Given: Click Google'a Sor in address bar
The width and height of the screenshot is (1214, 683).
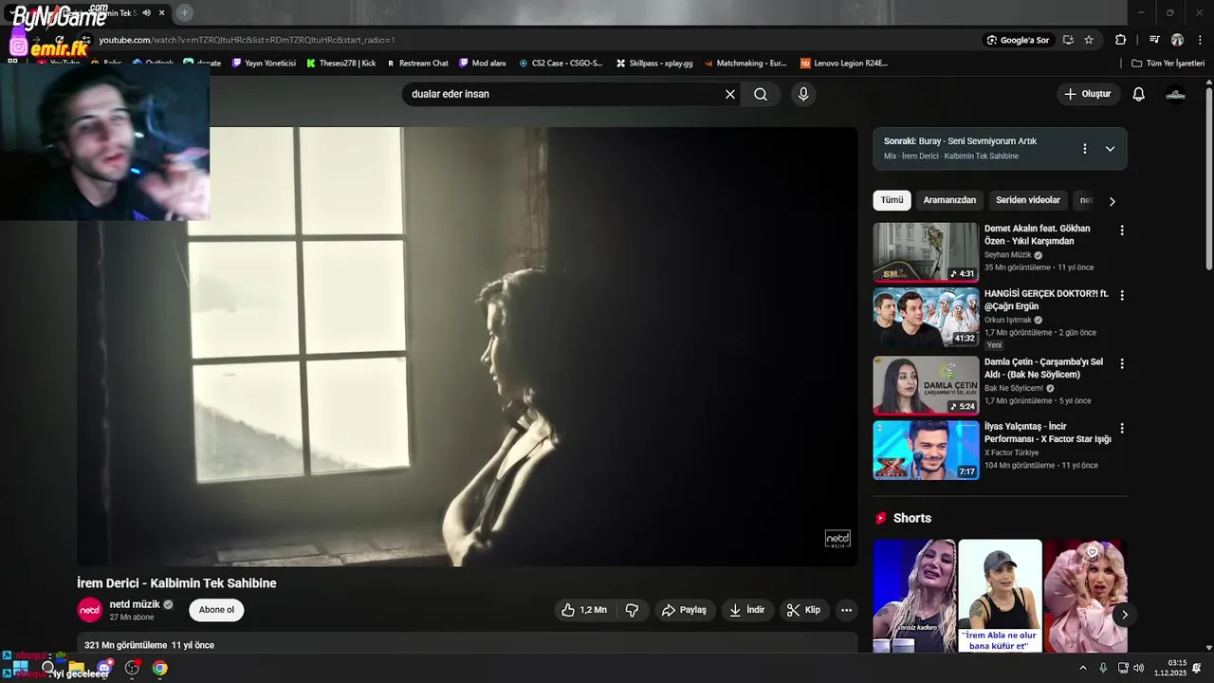Looking at the screenshot, I should (x=1018, y=40).
